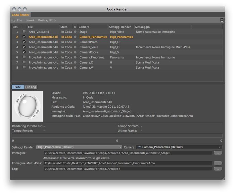Select the 'CameraParco' camera cell
This screenshot has width=235, height=194.
pyautogui.click(x=88, y=42)
